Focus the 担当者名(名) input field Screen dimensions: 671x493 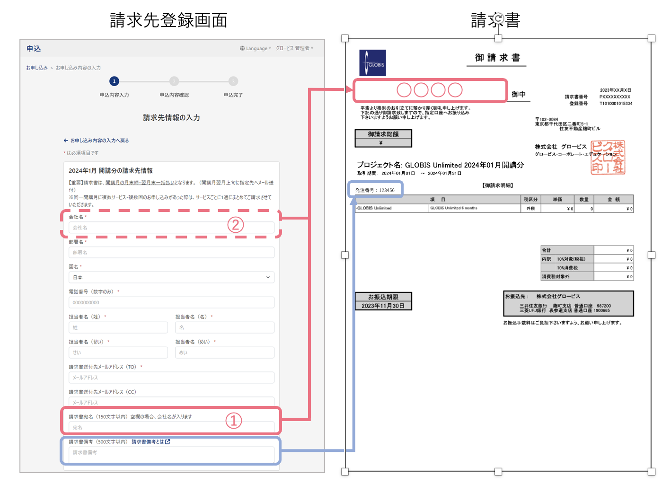tap(225, 327)
